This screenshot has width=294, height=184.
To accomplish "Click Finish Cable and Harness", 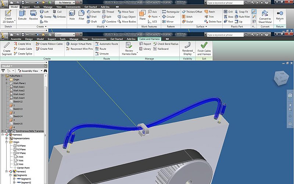I will tap(204, 49).
